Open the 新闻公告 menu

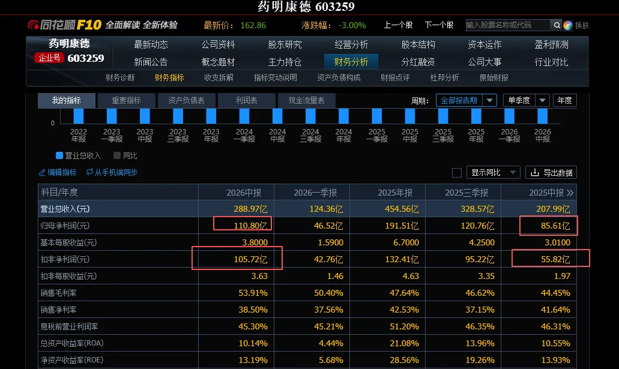(x=151, y=62)
